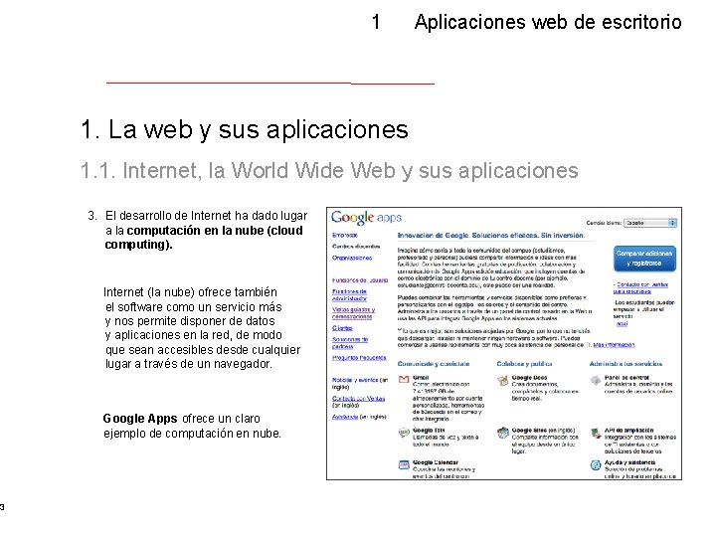The image size is (716, 537).
Task: Click the Google Docs service title
Action: tap(529, 378)
